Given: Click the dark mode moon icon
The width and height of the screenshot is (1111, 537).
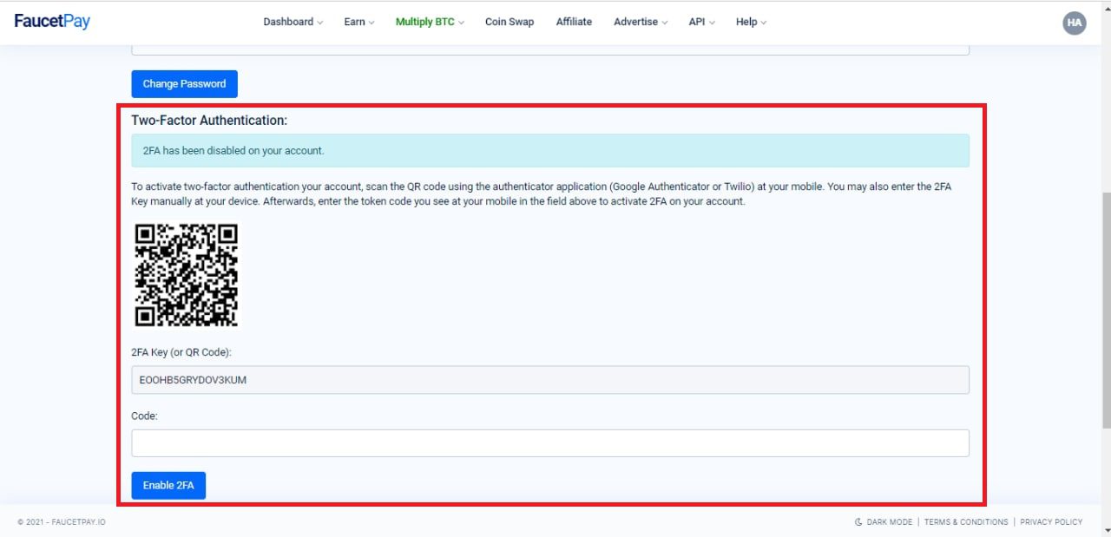Looking at the screenshot, I should click(858, 522).
